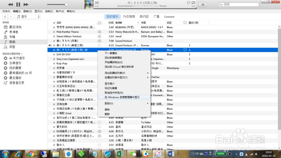Uncheck the Pink Panther Theme checkbox
Image resolution: width=281 pixels, height=158 pixels.
54,32
